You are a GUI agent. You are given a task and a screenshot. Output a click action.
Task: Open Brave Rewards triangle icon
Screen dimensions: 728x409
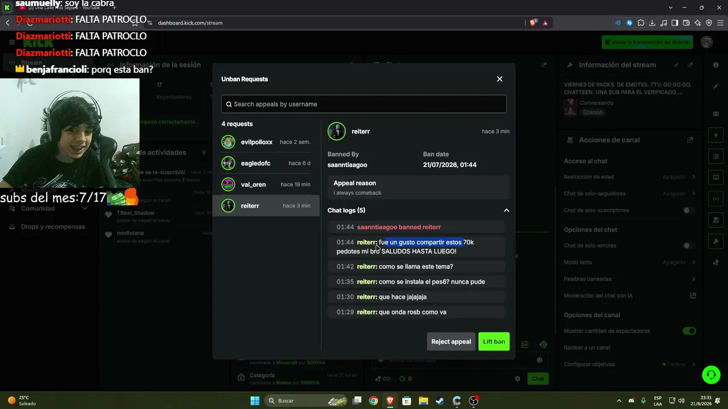point(545,23)
